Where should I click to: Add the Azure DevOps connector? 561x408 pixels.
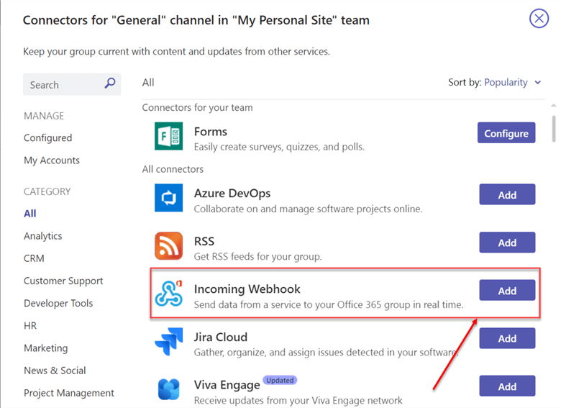coord(507,194)
